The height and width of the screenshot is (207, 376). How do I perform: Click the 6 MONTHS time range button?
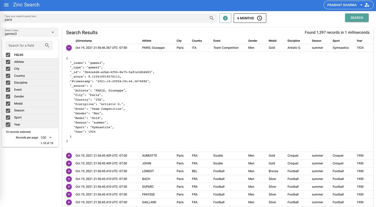[250, 18]
